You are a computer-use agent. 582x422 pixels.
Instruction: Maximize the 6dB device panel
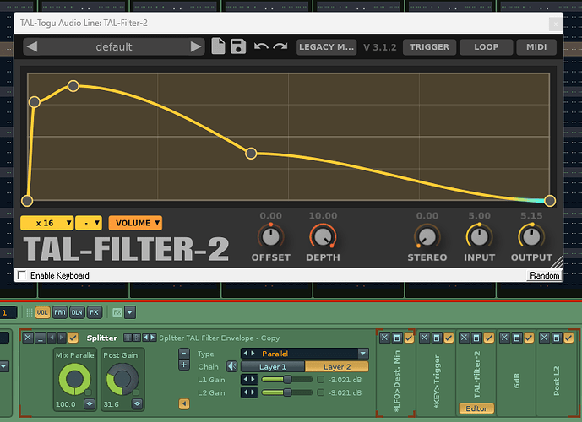(517, 338)
